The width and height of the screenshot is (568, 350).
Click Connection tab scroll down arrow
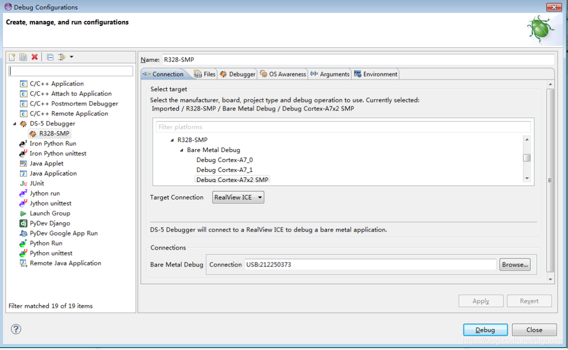pyautogui.click(x=550, y=279)
